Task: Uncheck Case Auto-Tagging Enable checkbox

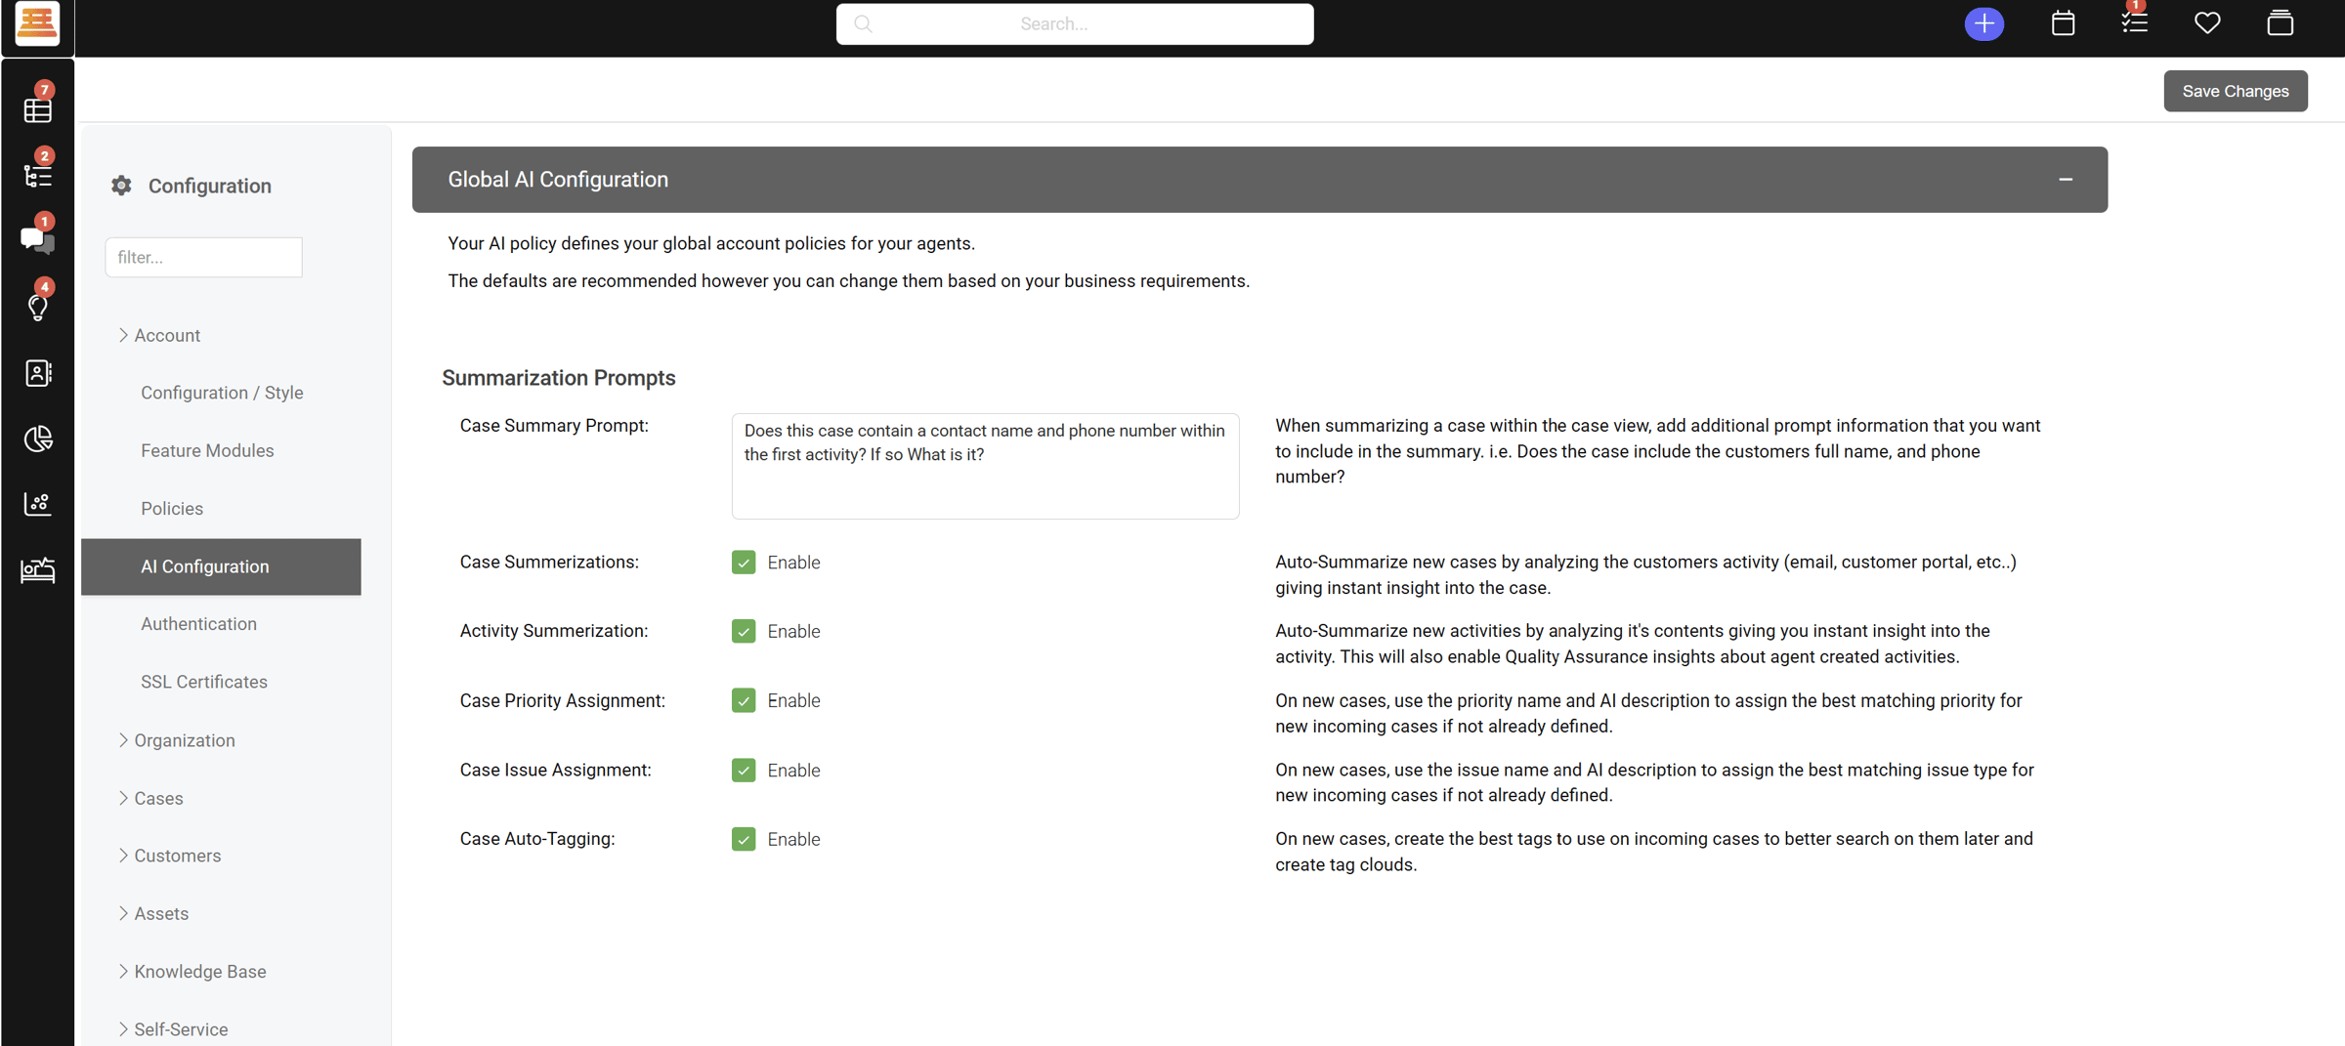Action: pyautogui.click(x=744, y=840)
